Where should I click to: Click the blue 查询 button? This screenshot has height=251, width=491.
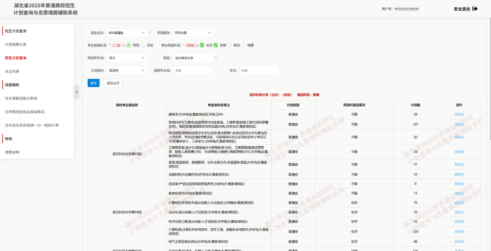pyautogui.click(x=93, y=83)
